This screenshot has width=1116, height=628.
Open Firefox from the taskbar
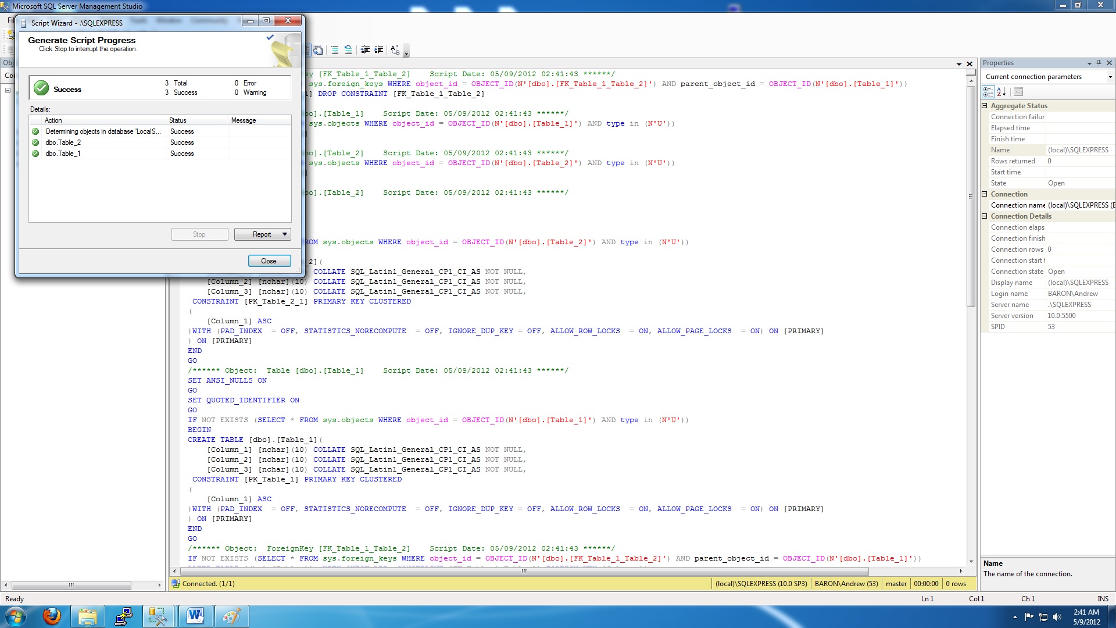52,616
